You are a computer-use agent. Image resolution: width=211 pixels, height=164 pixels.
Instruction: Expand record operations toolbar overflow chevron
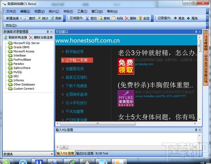point(207,18)
